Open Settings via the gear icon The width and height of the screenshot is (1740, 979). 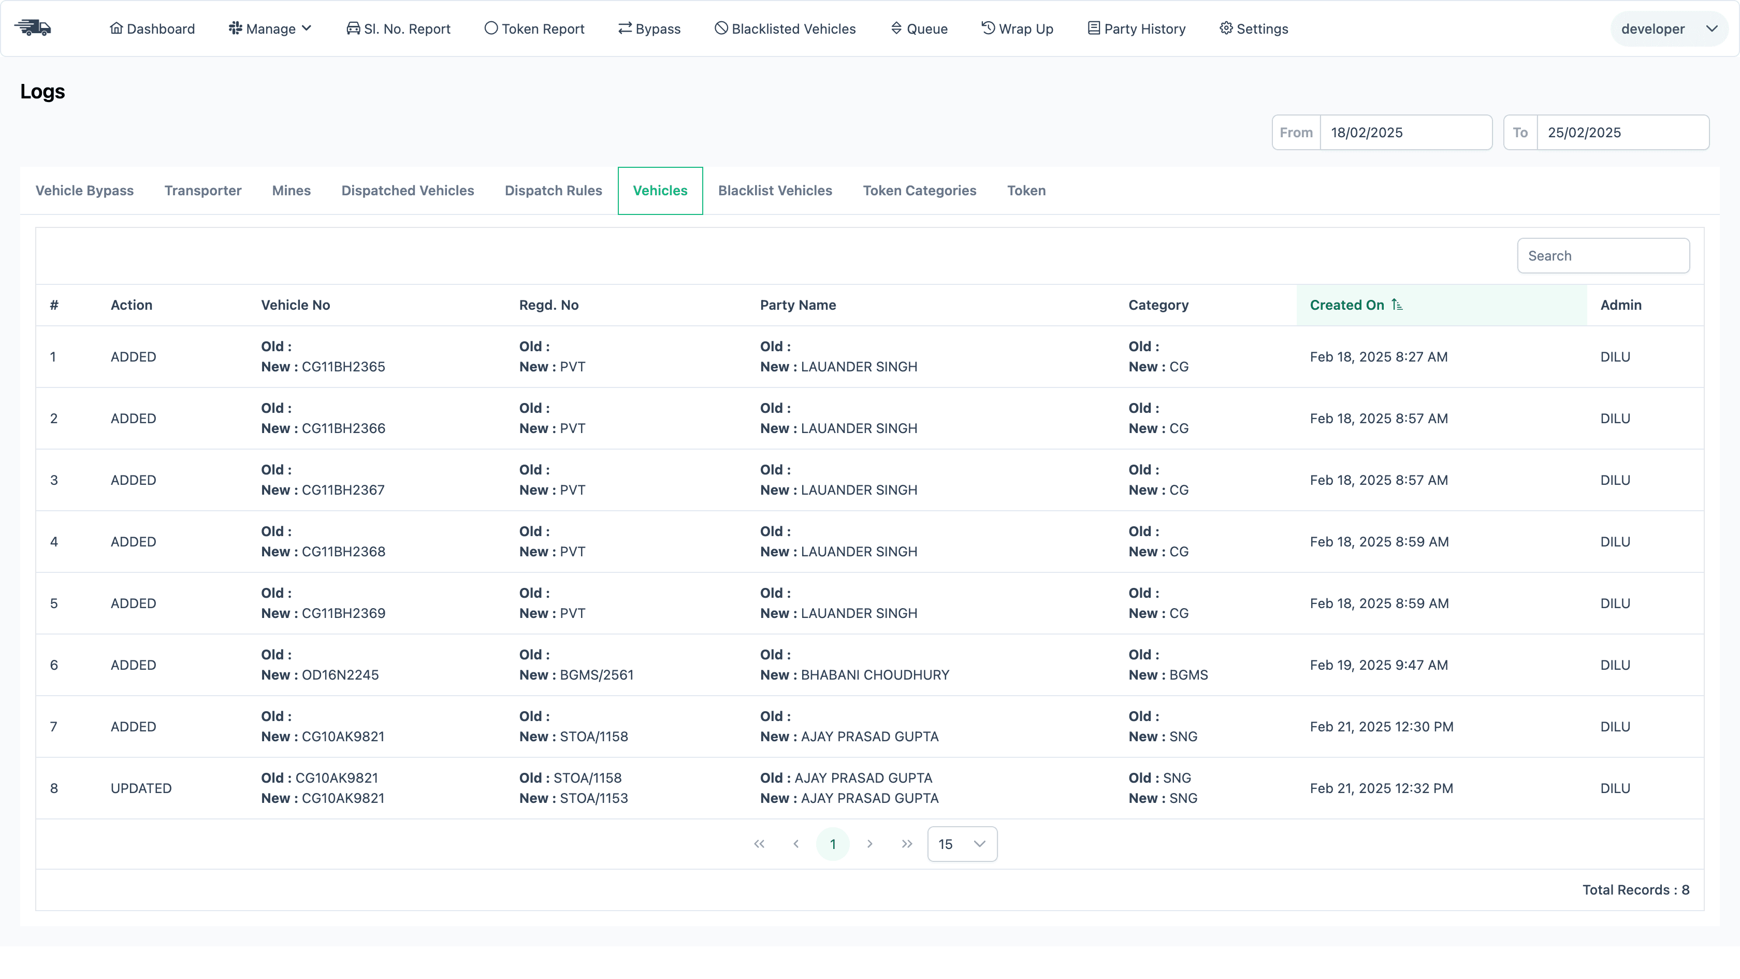tap(1226, 27)
